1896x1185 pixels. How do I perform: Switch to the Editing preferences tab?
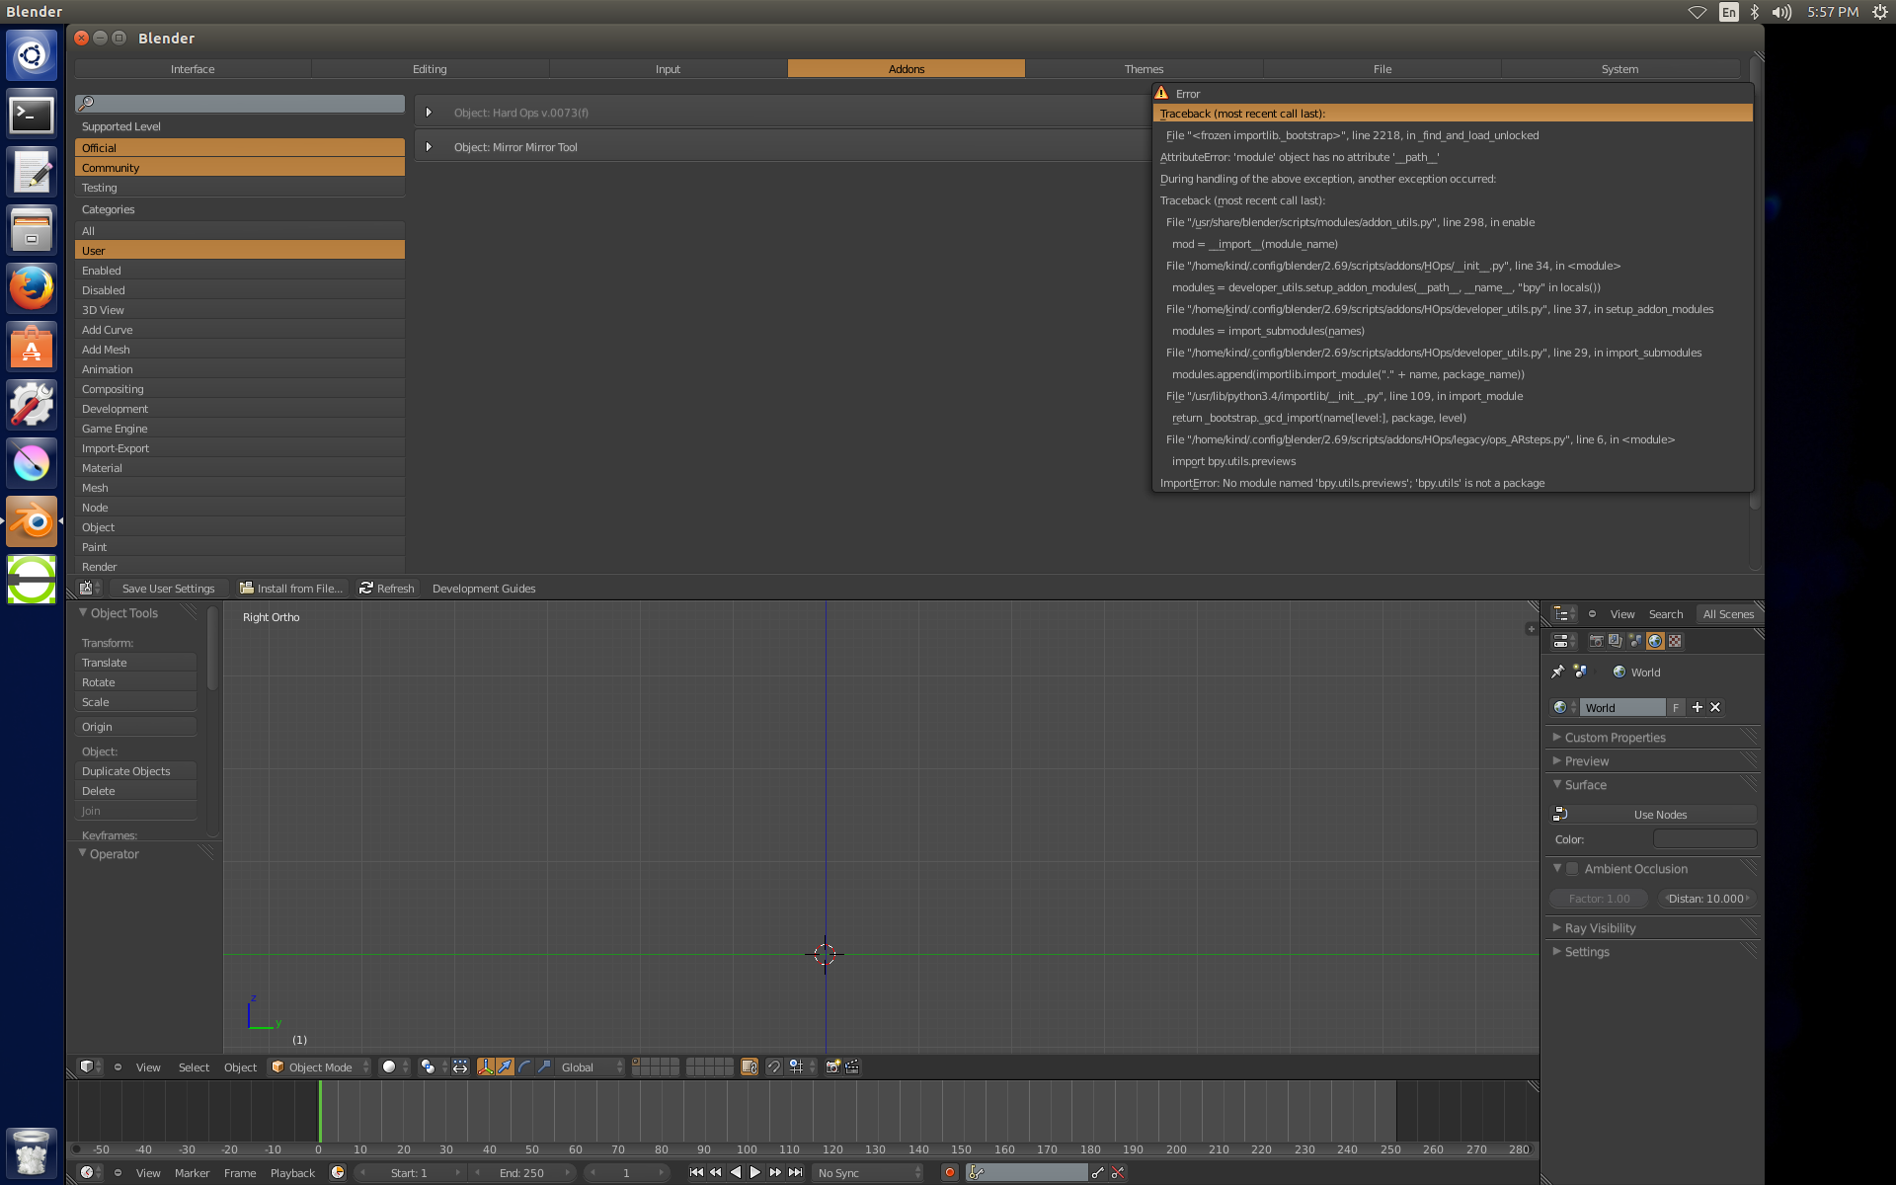coord(430,69)
